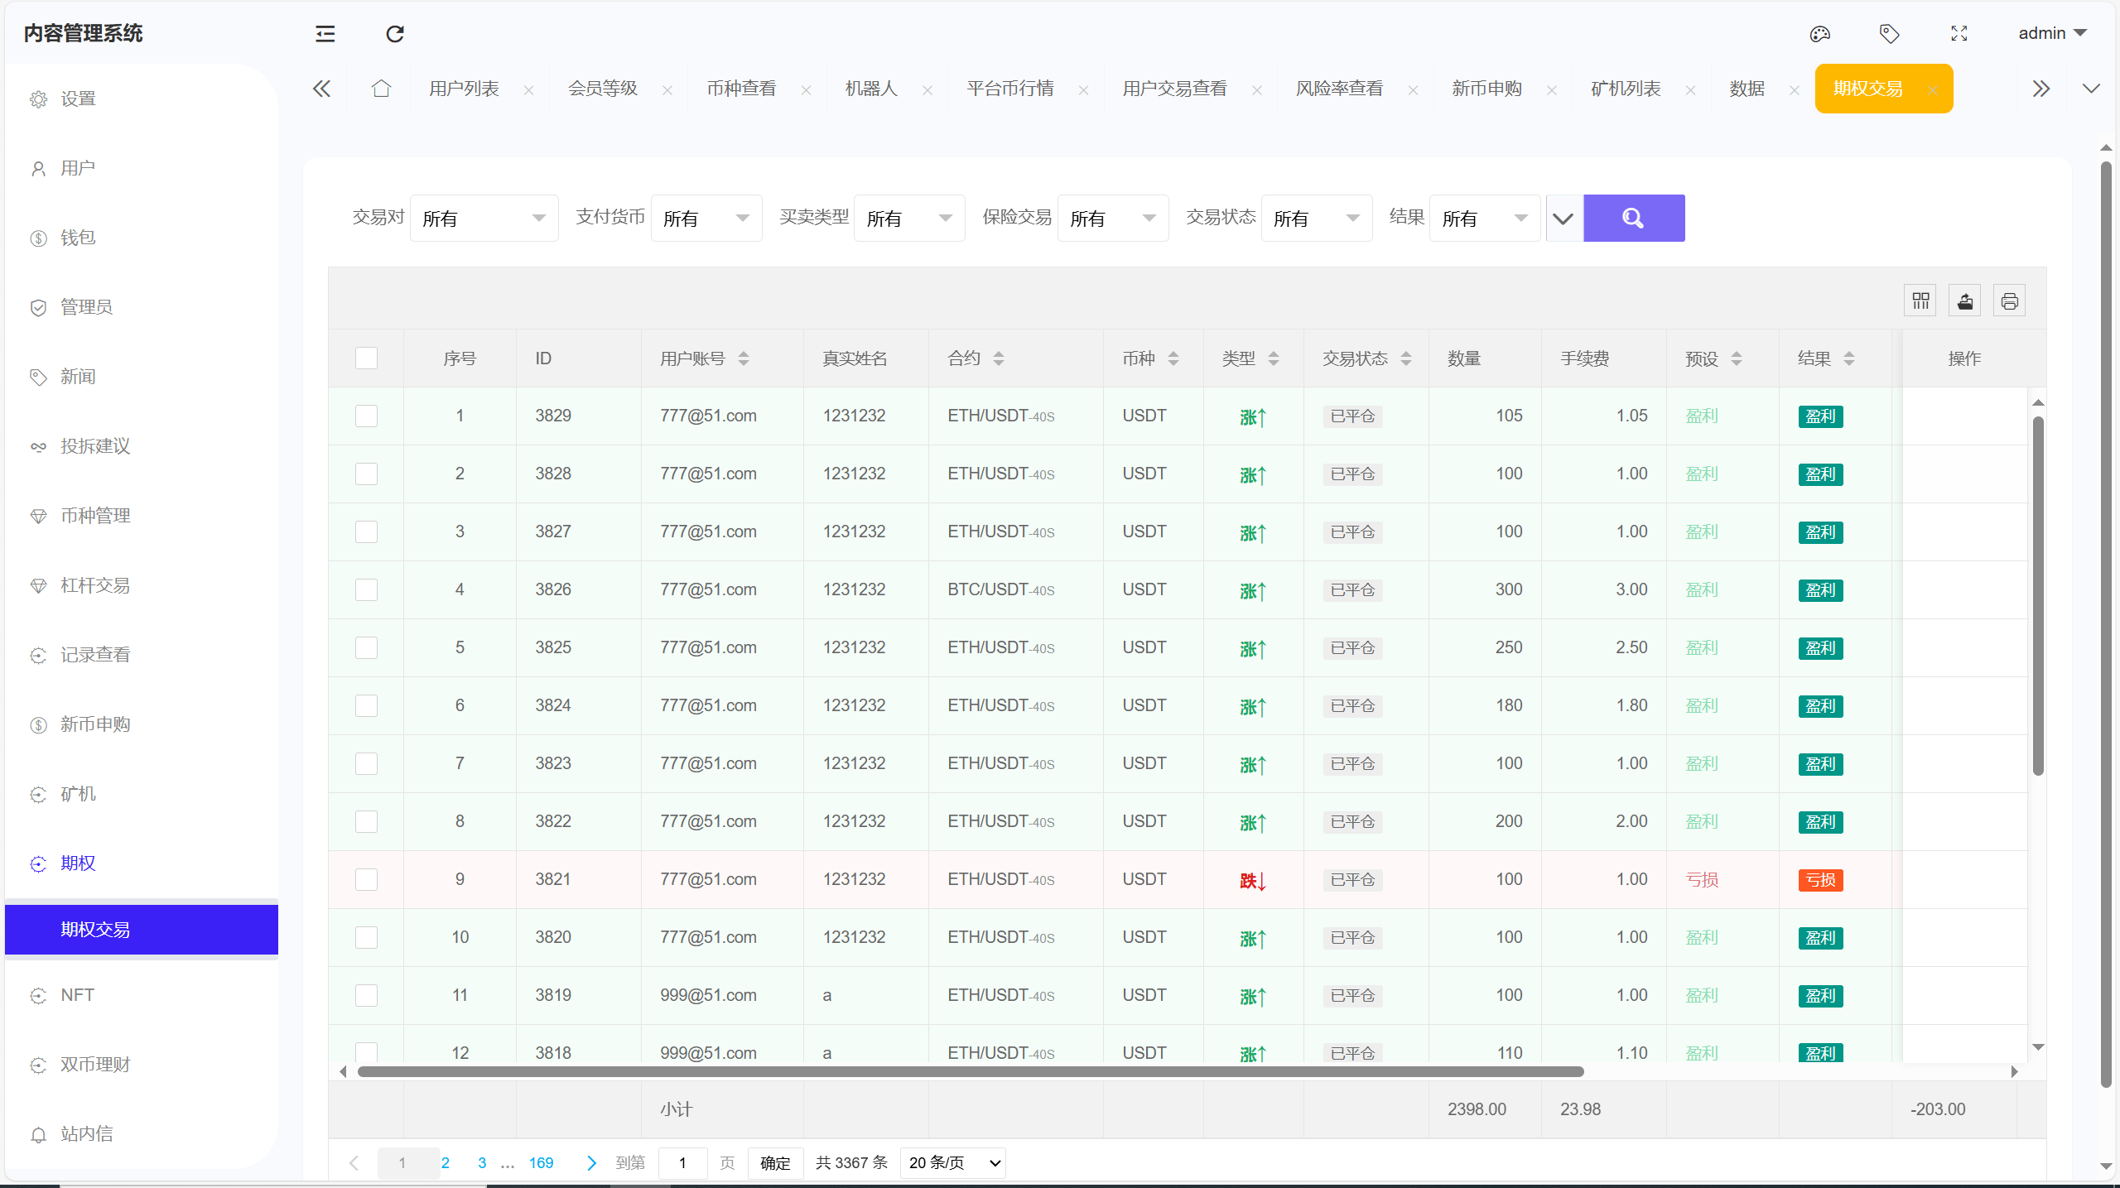Open the column display settings icon
This screenshot has height=1188, width=2120.
pyautogui.click(x=1920, y=301)
